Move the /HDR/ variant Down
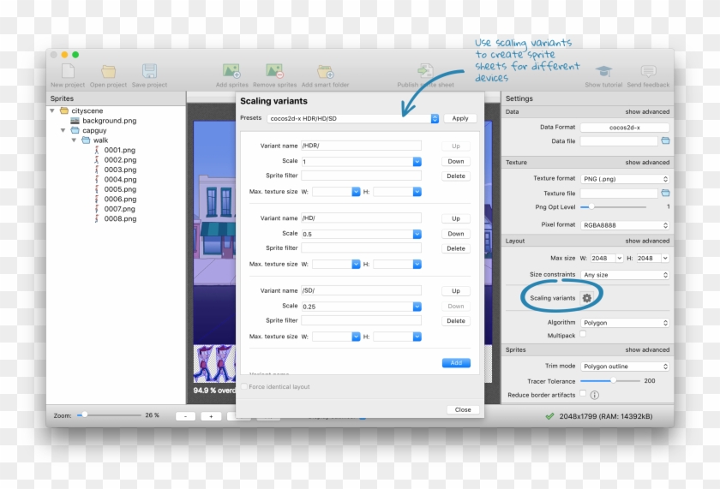The height and width of the screenshot is (489, 720). (455, 162)
